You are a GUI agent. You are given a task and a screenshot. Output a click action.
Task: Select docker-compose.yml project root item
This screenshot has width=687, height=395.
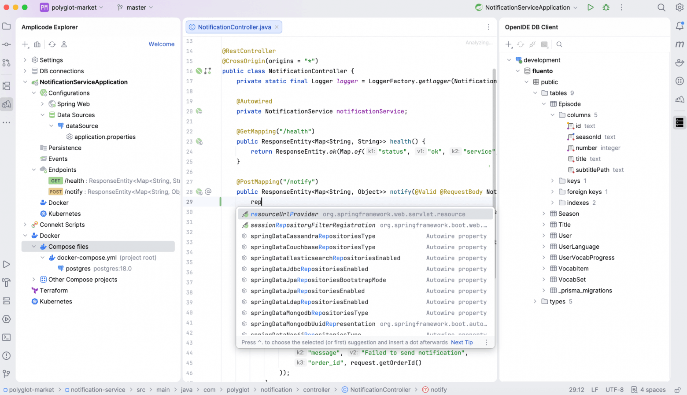[x=102, y=258]
